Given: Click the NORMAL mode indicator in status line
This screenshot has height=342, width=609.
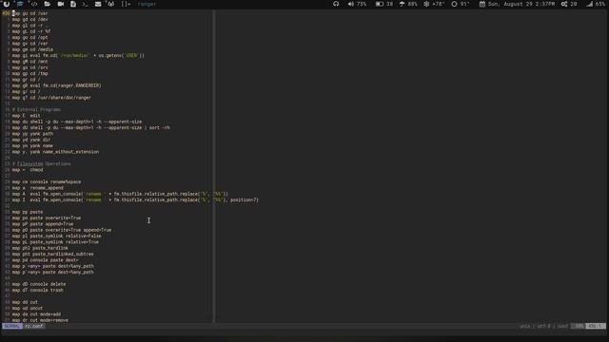Looking at the screenshot, I should coord(12,326).
